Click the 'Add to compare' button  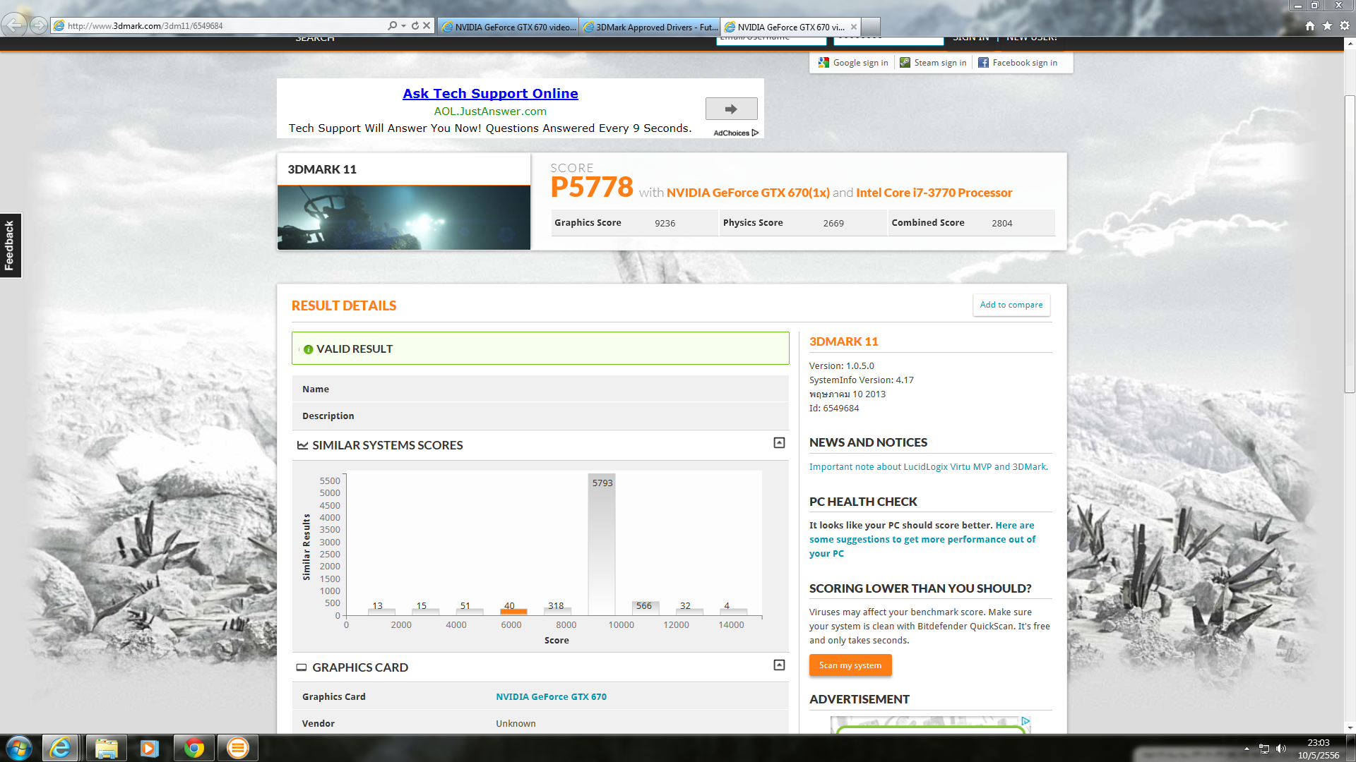tap(1011, 305)
